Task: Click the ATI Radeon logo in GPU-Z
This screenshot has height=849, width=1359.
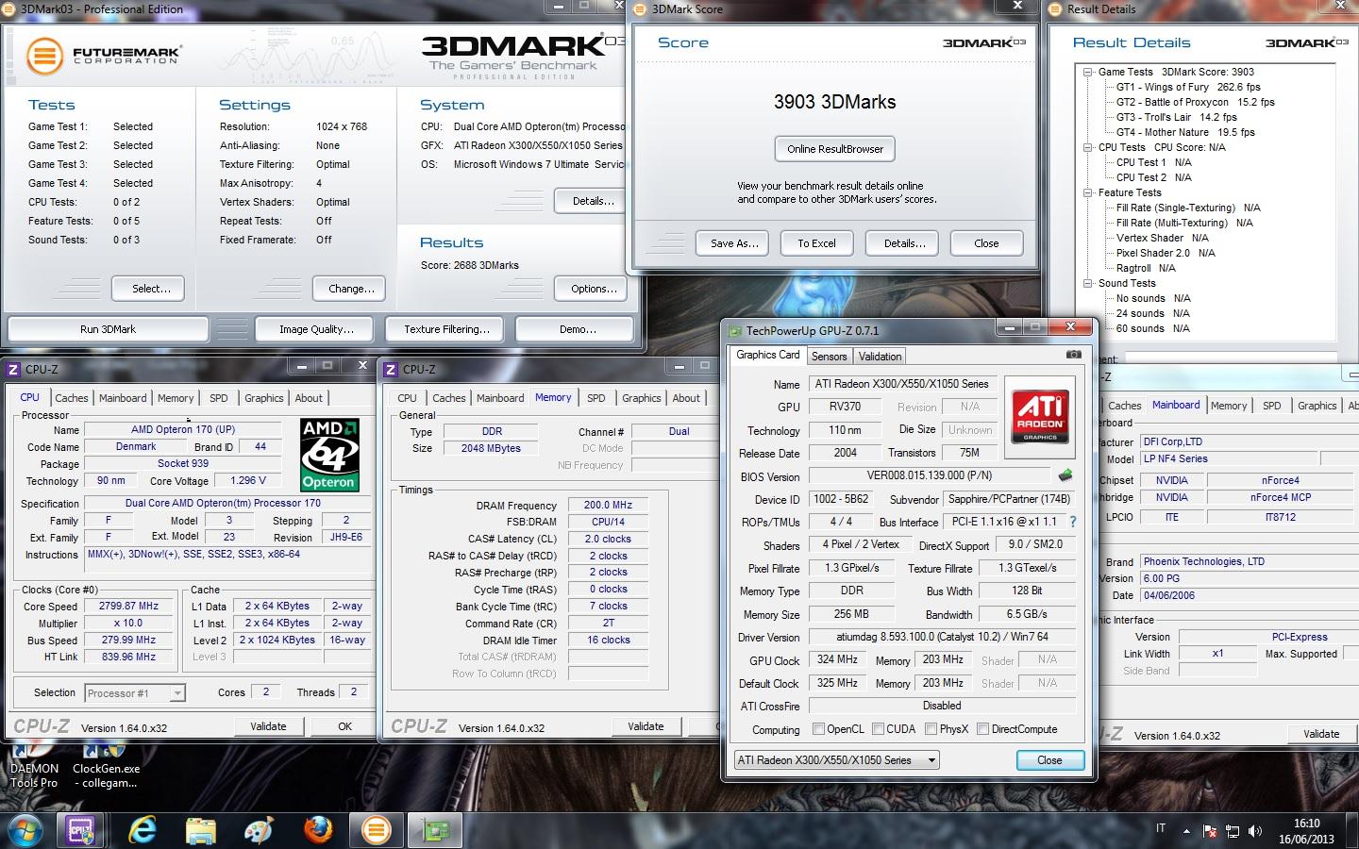Action: point(1040,417)
